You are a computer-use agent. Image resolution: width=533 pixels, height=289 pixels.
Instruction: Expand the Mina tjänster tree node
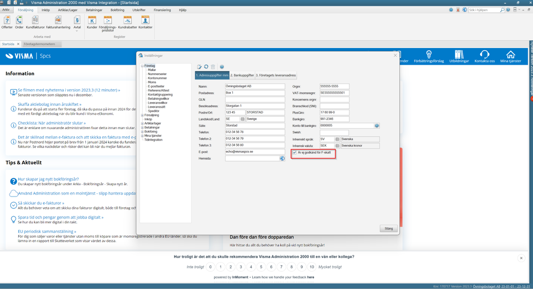point(142,136)
